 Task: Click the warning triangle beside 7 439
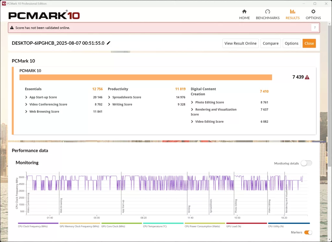[x=307, y=77]
